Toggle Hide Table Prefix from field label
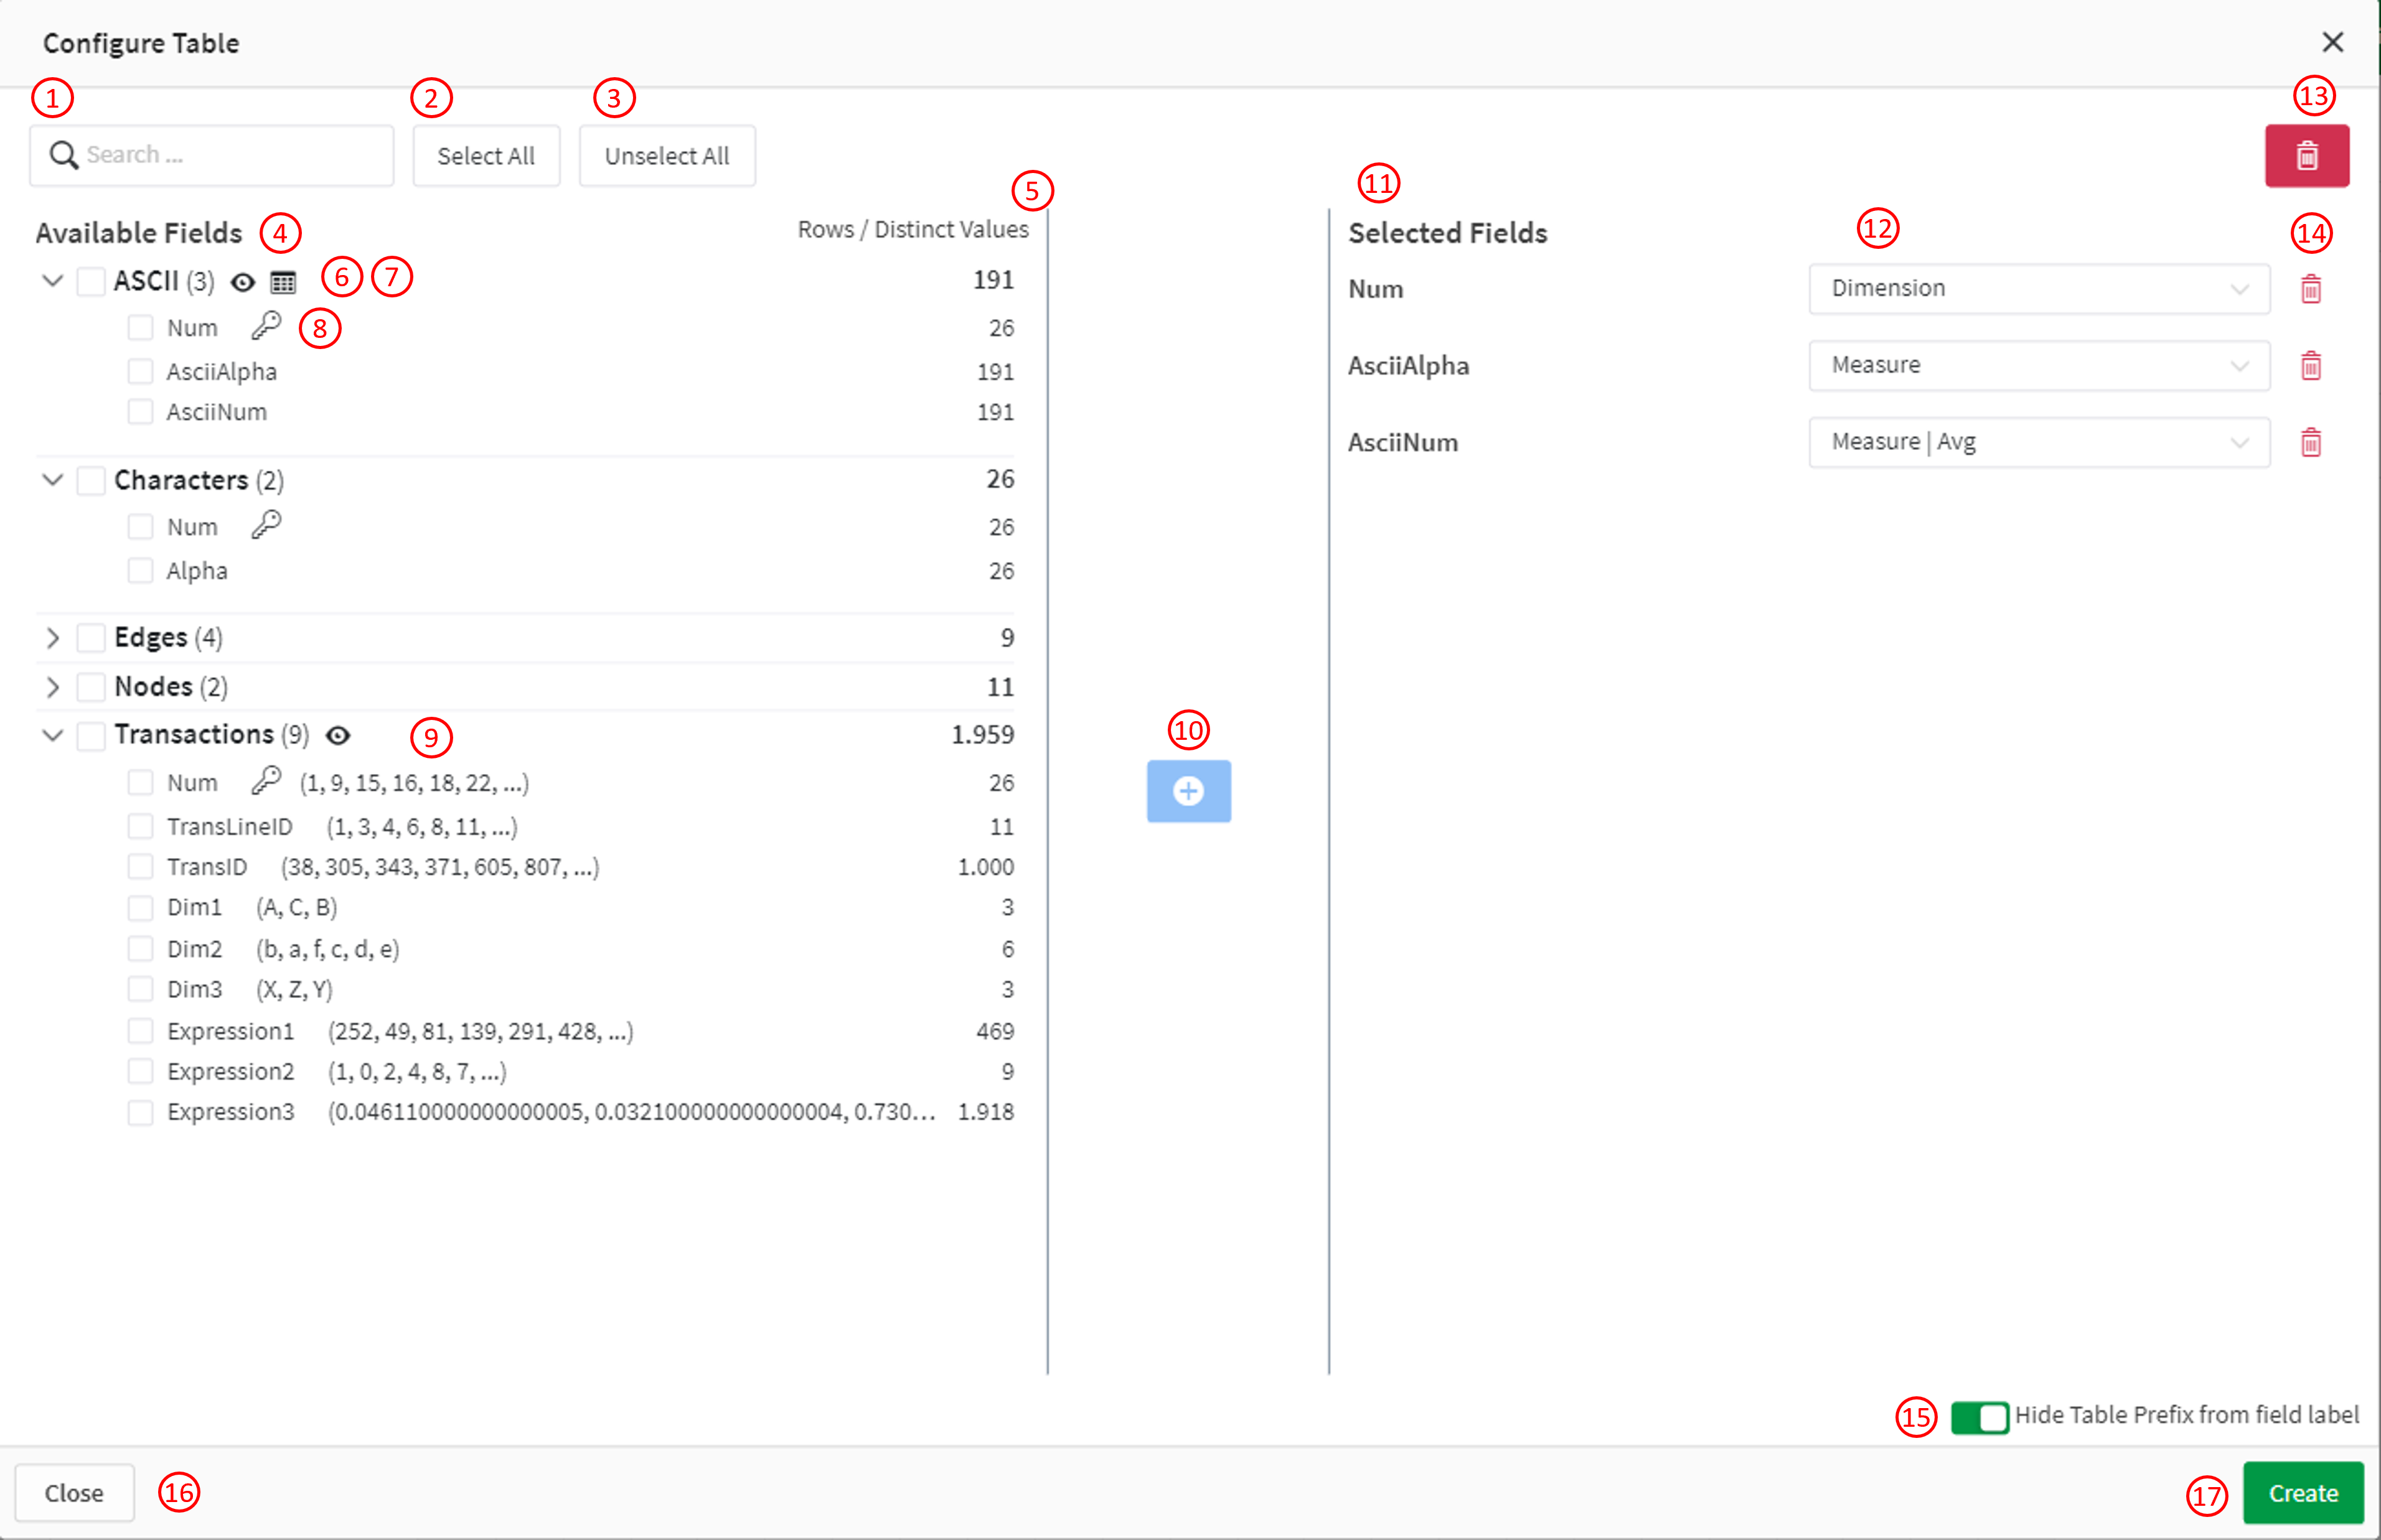2381x1540 pixels. point(1979,1417)
